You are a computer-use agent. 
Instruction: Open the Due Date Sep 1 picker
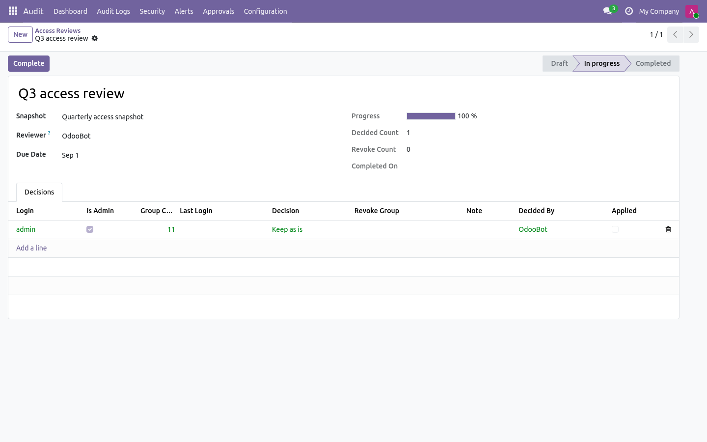[199, 155]
